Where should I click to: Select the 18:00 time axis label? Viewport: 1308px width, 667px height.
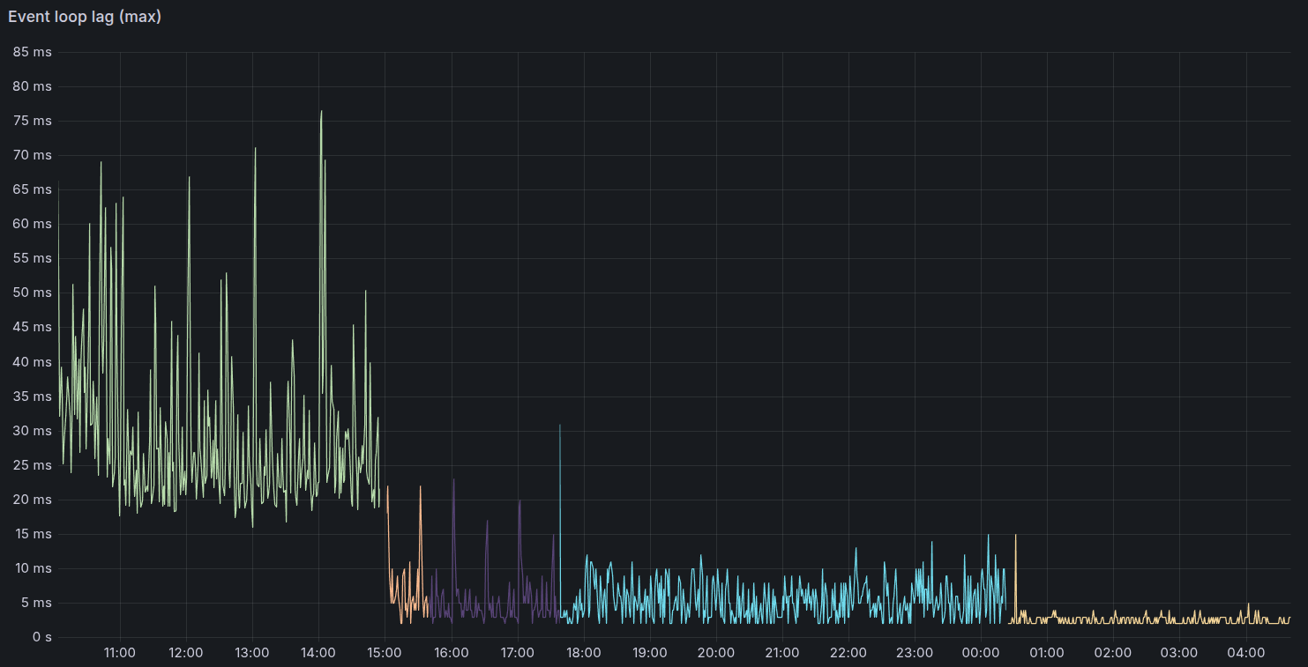pyautogui.click(x=583, y=653)
